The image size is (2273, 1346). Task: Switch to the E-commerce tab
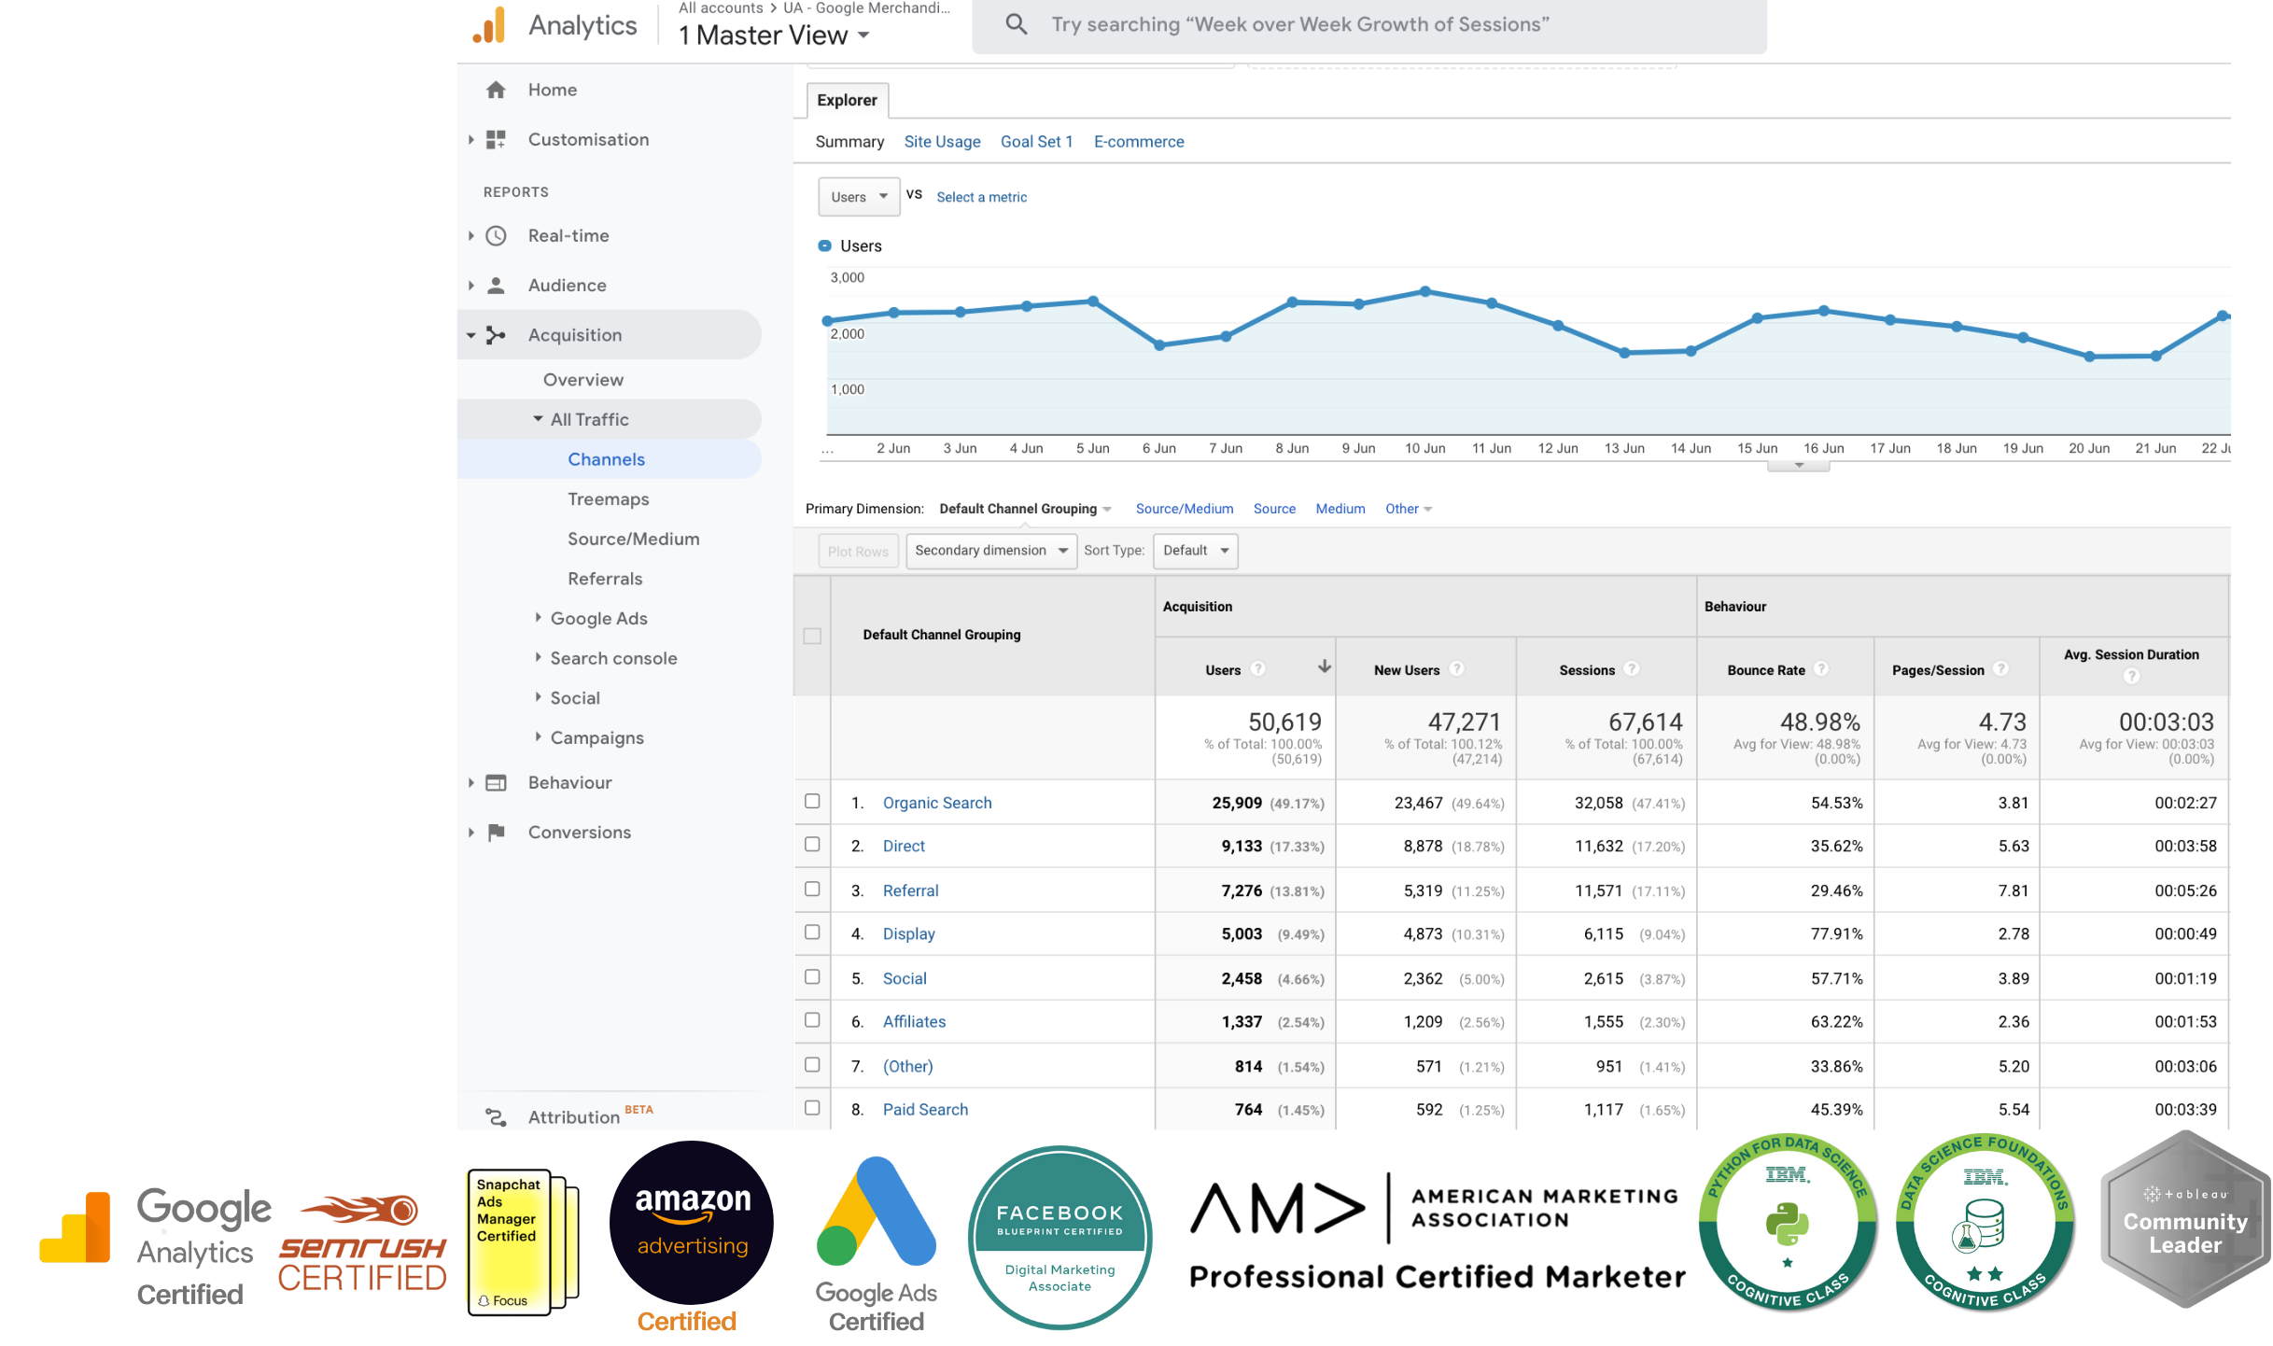coord(1139,142)
